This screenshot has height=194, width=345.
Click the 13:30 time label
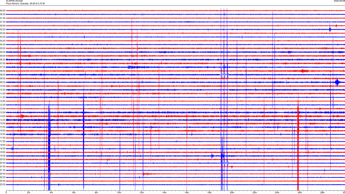[3, 112]
